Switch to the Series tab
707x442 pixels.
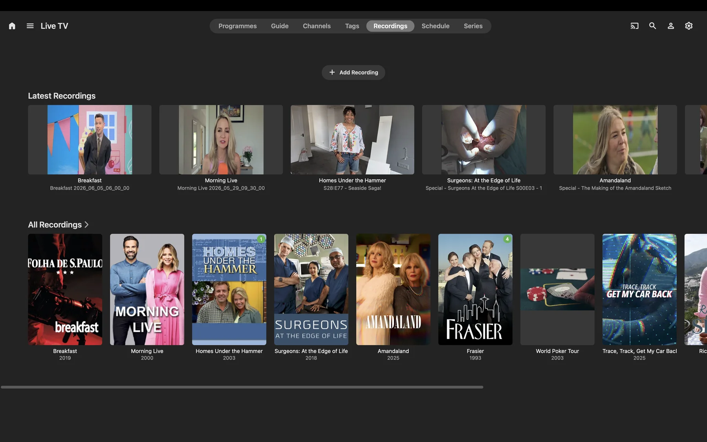tap(473, 26)
